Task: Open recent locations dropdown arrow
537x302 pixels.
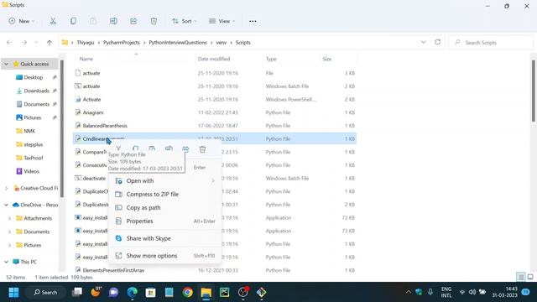Action: tap(36, 43)
